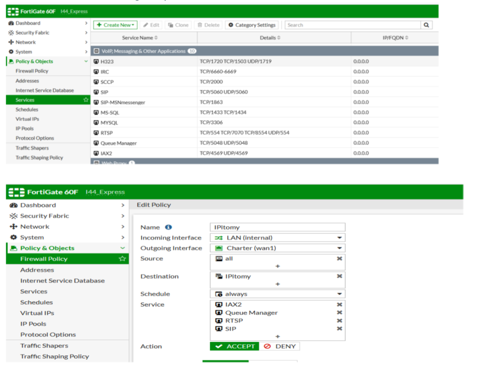Add another service with the plus icon
The image size is (492, 371).
point(277,336)
